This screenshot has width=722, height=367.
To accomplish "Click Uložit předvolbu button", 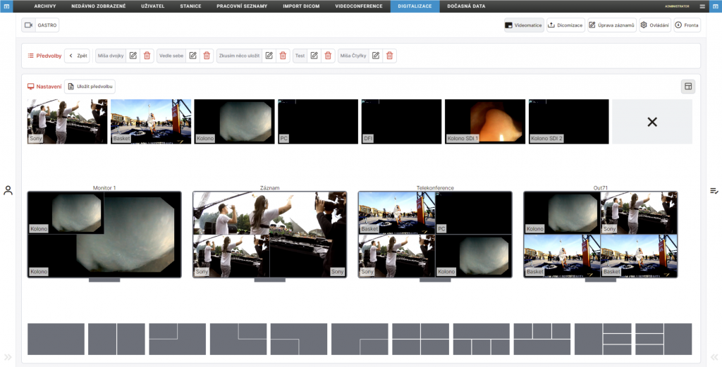I will (90, 86).
